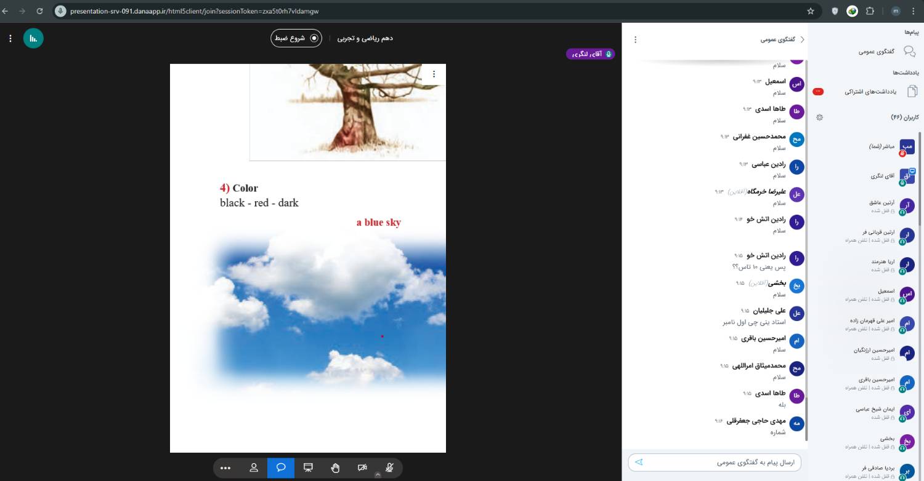Select گفتگوی عمومی in the messages sidebar
Screen dimensions: 924x481
(887, 52)
